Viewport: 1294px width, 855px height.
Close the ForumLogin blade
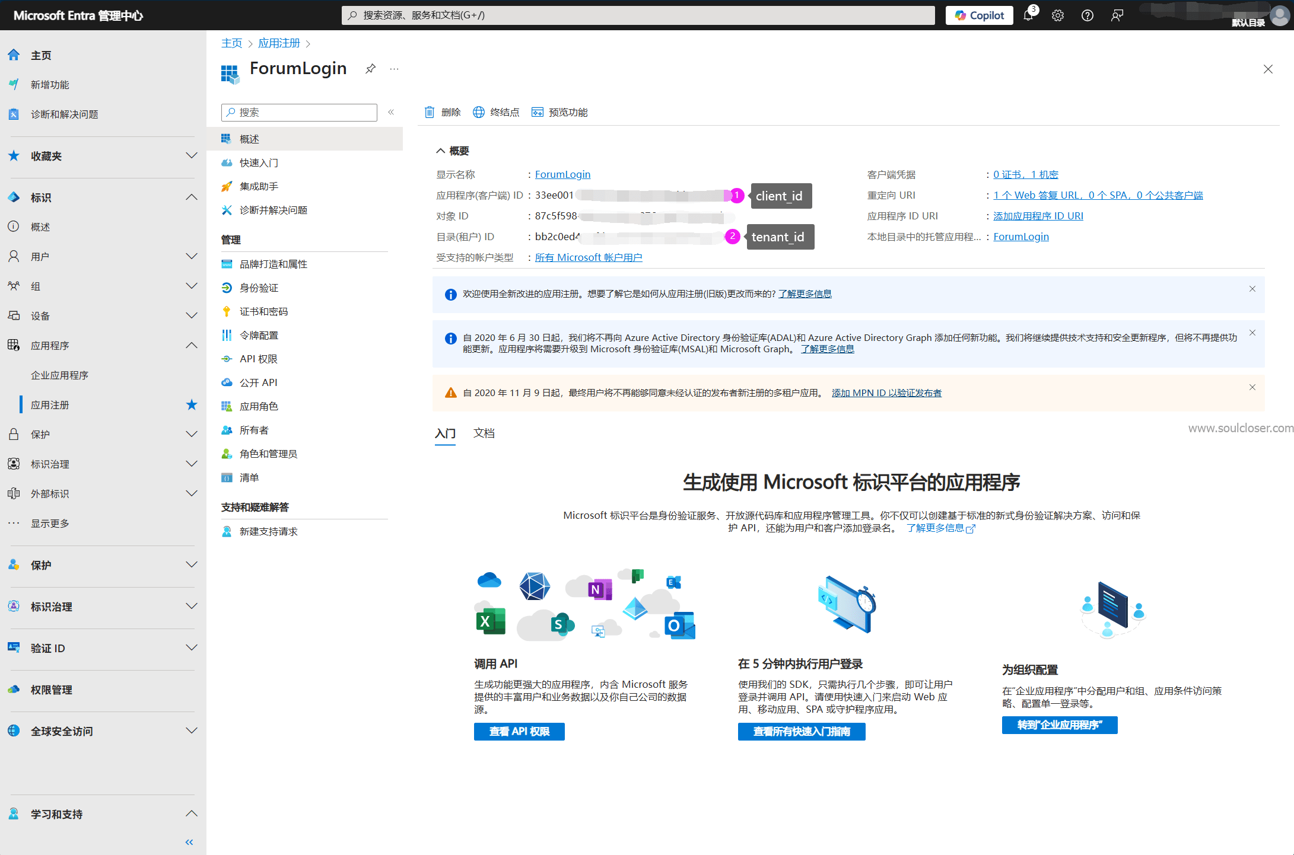1268,69
